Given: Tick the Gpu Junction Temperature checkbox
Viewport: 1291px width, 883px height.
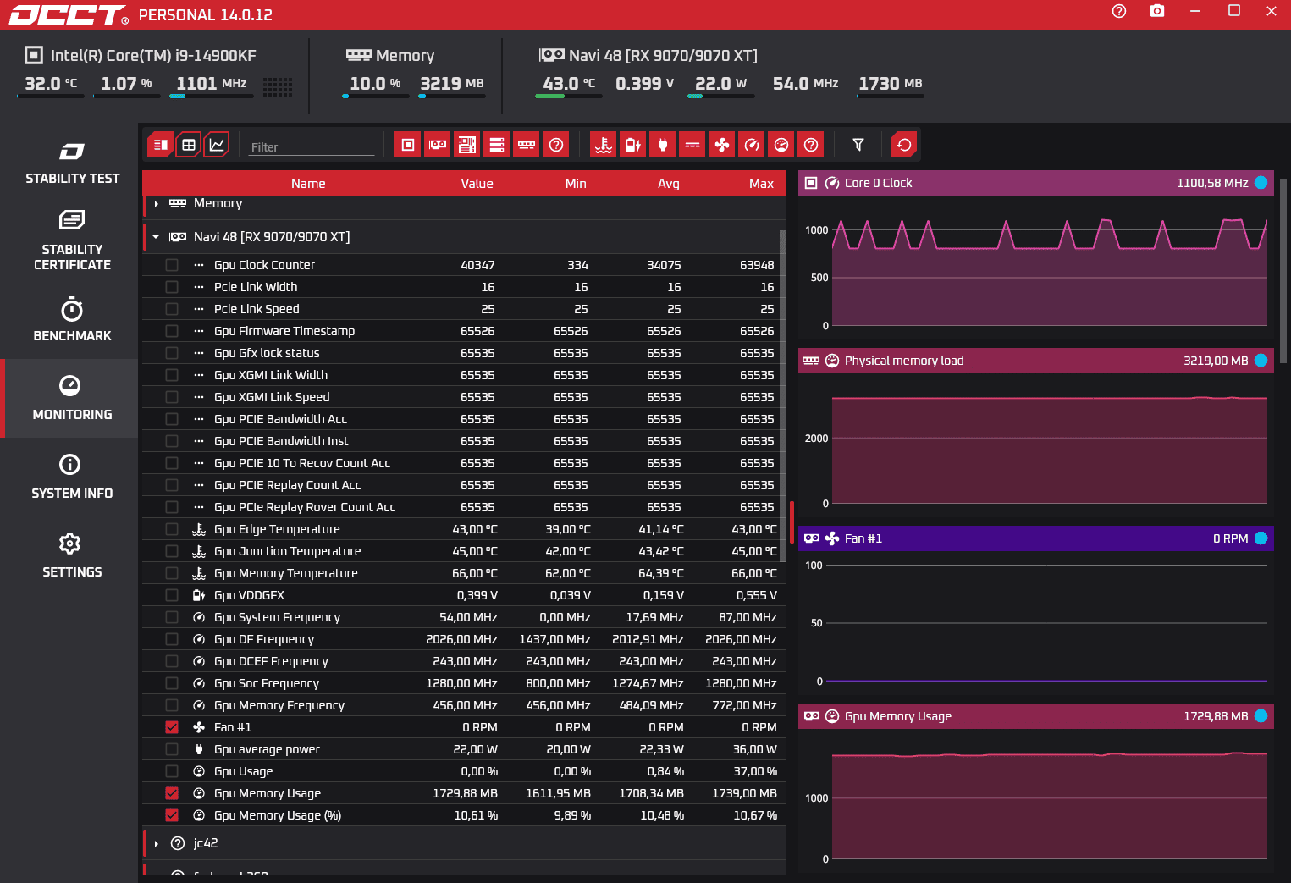Looking at the screenshot, I should [172, 551].
